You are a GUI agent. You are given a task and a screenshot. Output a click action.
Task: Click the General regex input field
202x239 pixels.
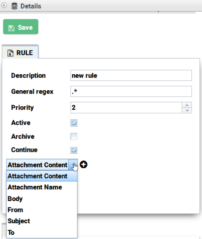131,91
